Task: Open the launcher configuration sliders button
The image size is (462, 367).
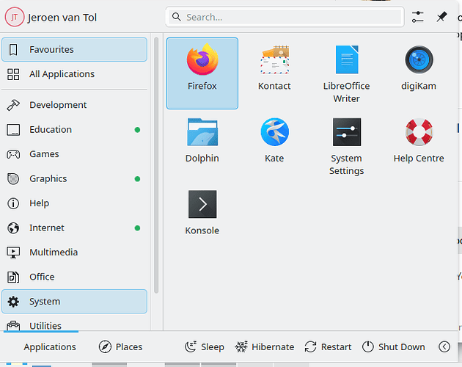Action: coord(418,17)
